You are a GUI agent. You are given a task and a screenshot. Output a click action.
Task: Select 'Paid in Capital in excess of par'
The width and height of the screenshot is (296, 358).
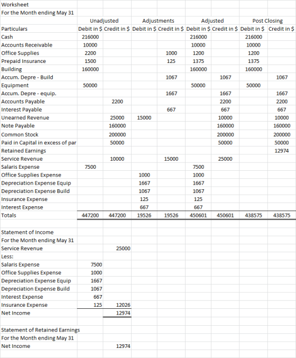coord(39,143)
